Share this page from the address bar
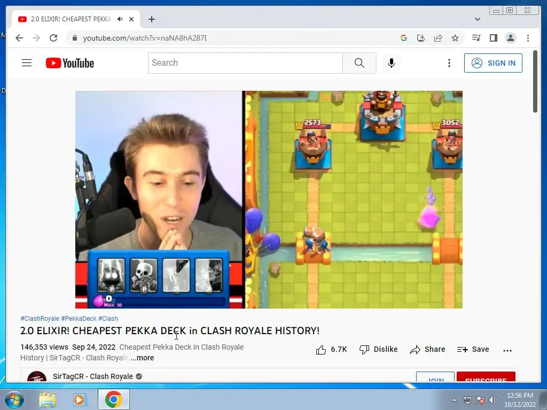 coord(438,38)
